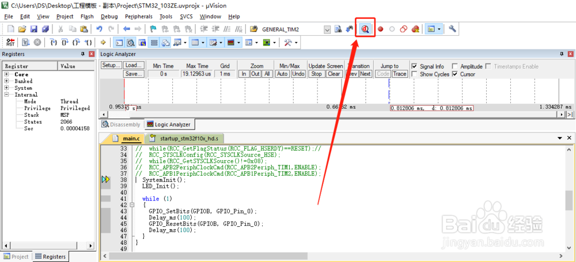Click the Disable All Breakpoints icon
The height and width of the screenshot is (262, 576).
click(404, 29)
